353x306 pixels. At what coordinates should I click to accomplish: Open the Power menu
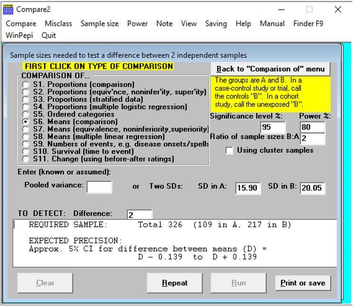coord(137,24)
